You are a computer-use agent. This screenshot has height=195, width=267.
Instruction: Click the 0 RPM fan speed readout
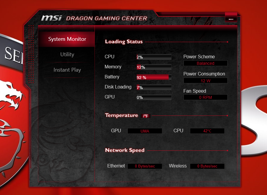click(205, 97)
